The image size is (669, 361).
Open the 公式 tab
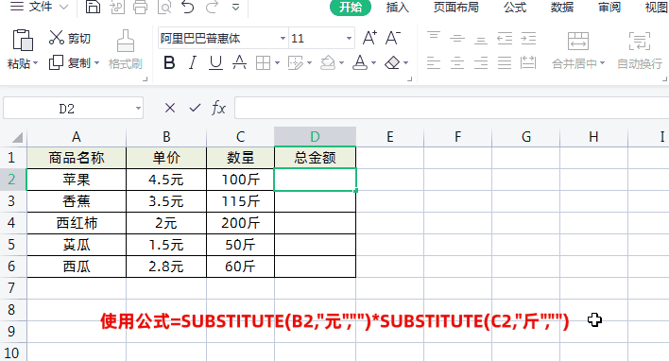coord(515,8)
